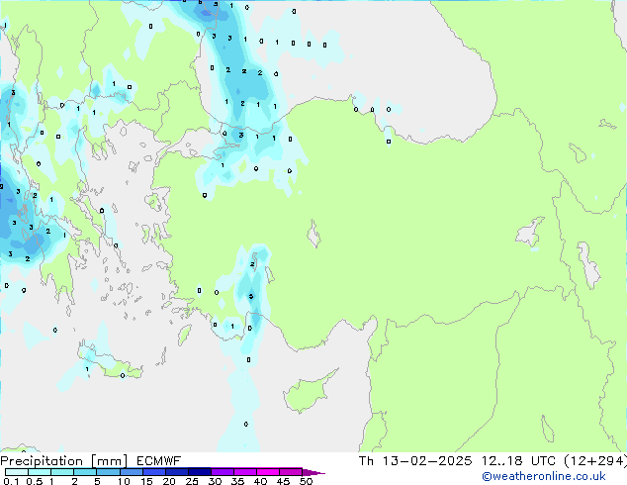Click the "35" legend scale value
The height and width of the screenshot is (485, 627).
(237, 481)
